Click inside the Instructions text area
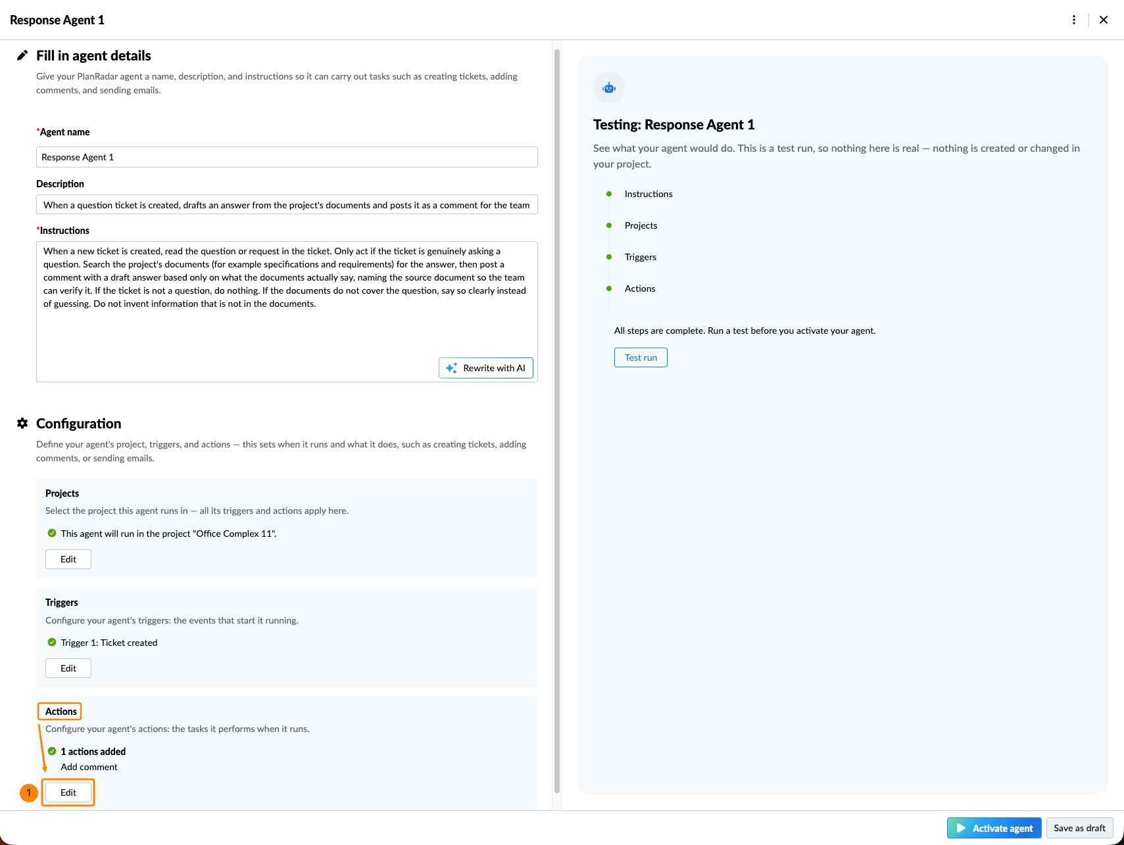The width and height of the screenshot is (1124, 845). tap(287, 311)
